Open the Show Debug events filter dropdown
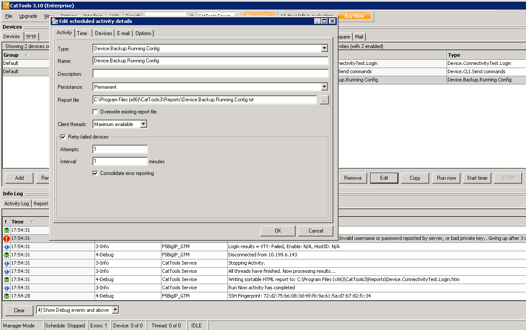This screenshot has height=330, width=526. [115, 310]
